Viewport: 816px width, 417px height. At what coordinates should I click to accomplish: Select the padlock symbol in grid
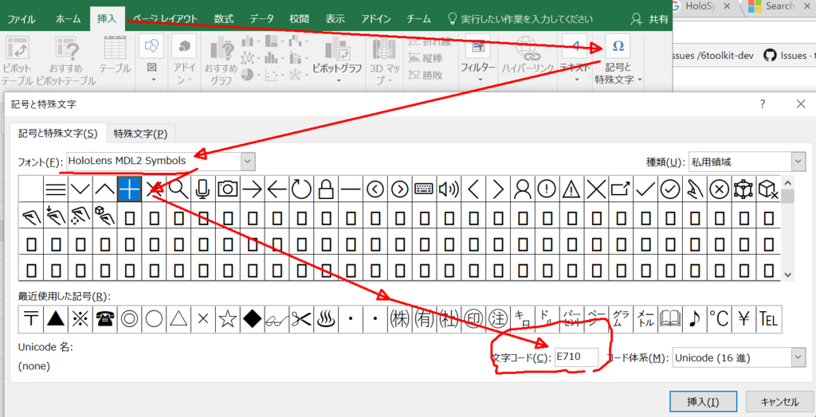pyautogui.click(x=326, y=189)
